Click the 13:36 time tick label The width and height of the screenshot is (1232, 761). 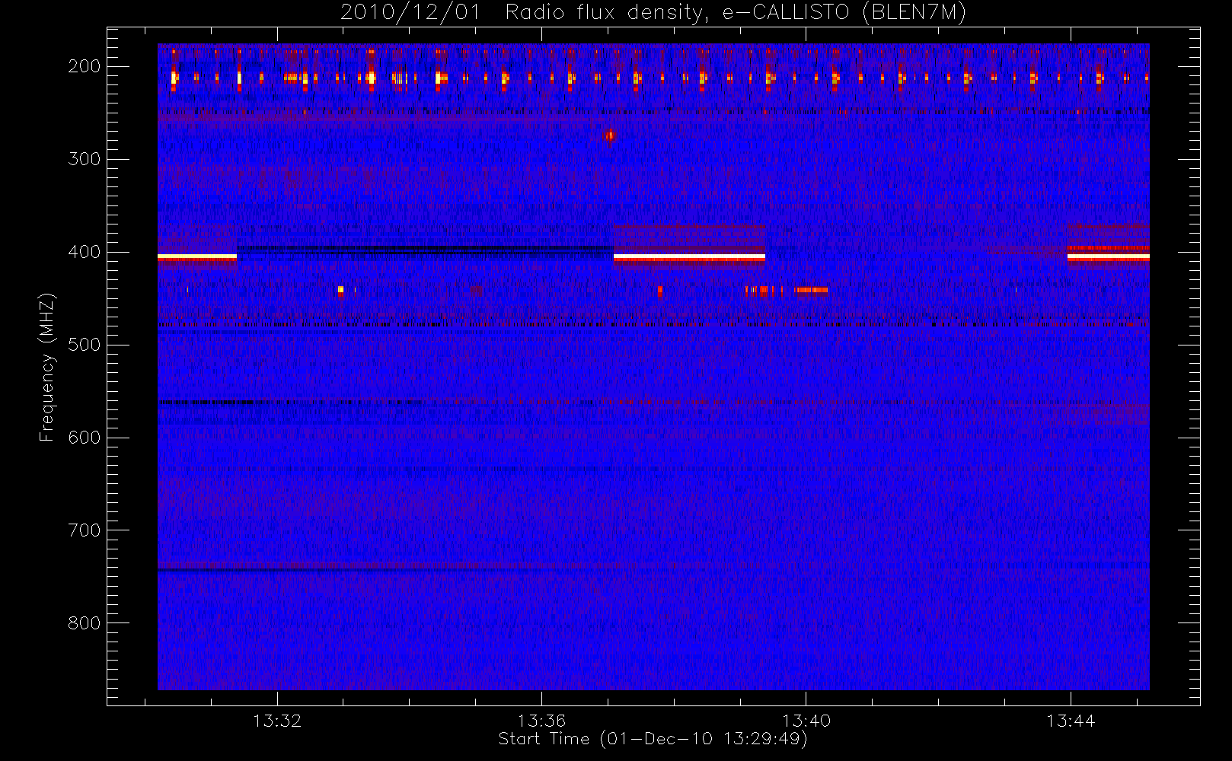tap(541, 721)
